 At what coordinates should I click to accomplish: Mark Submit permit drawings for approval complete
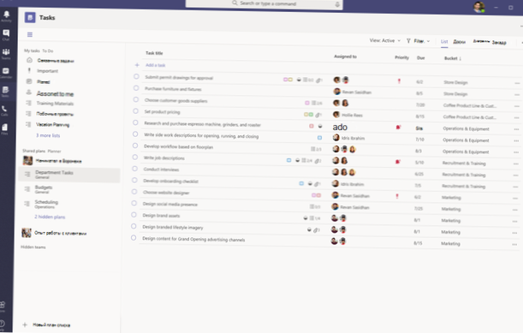(136, 77)
